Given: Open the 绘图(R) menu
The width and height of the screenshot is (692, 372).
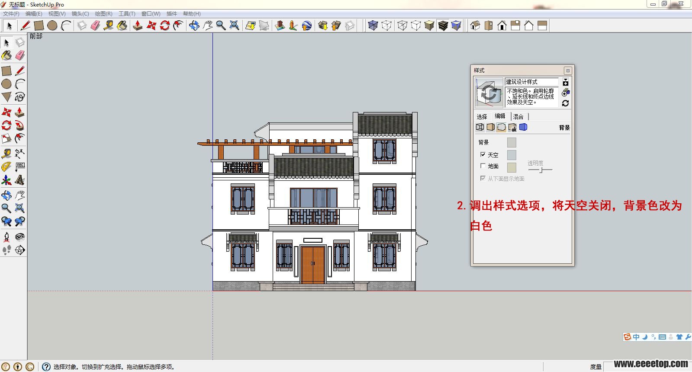Looking at the screenshot, I should click(x=103, y=14).
